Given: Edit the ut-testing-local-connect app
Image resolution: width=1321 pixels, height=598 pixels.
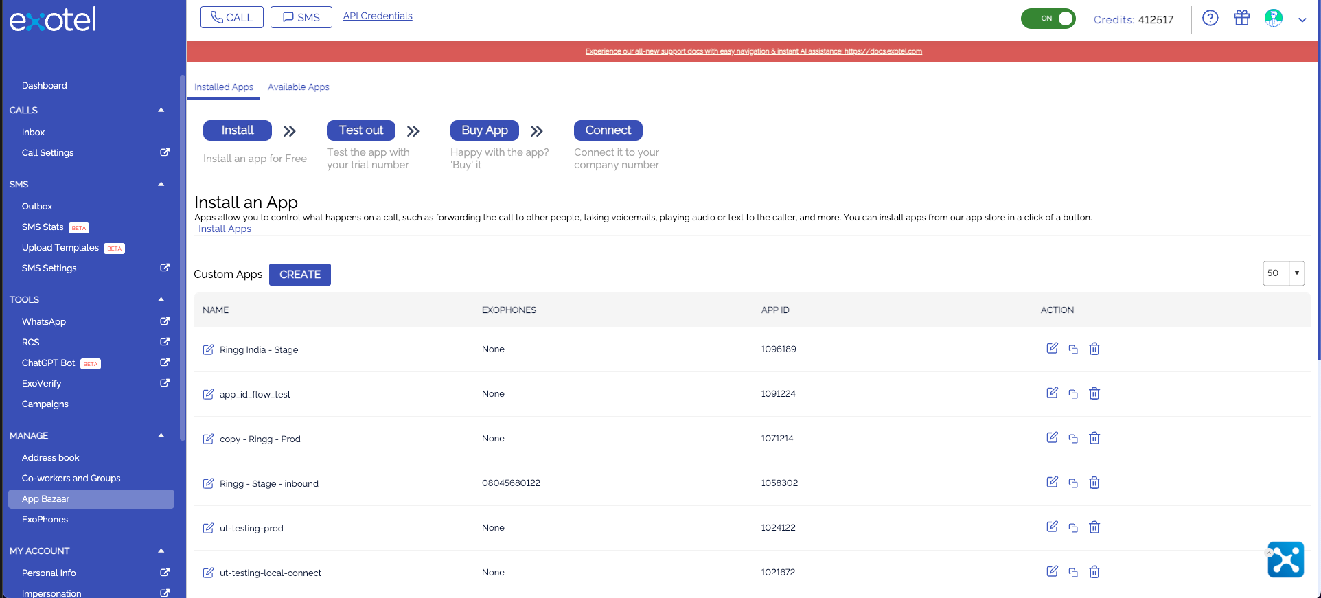Looking at the screenshot, I should point(1052,571).
